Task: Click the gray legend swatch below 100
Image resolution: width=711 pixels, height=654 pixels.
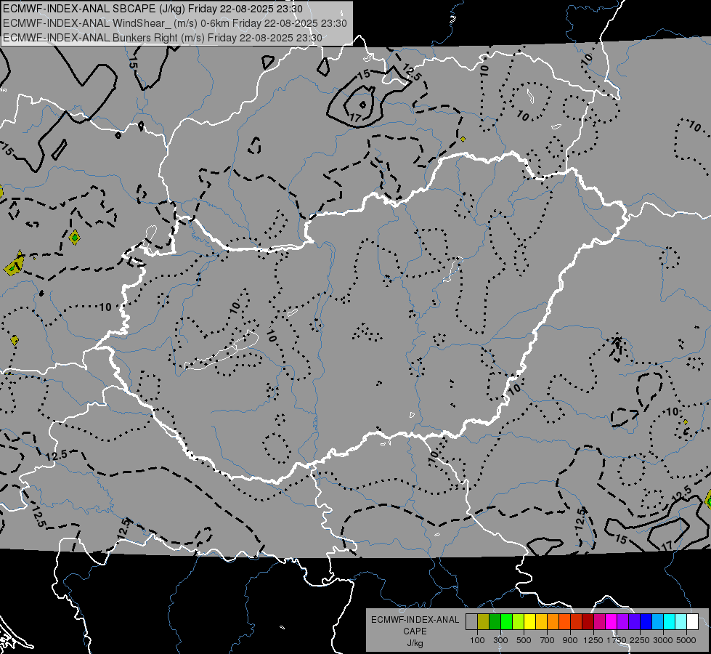Action: pos(471,621)
